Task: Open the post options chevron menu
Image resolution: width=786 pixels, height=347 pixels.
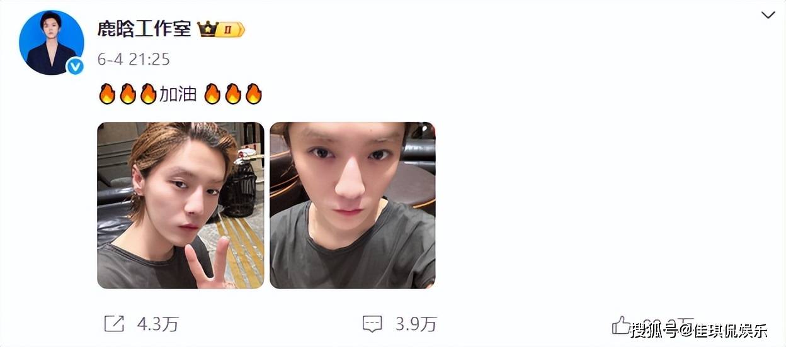Action: [768, 15]
